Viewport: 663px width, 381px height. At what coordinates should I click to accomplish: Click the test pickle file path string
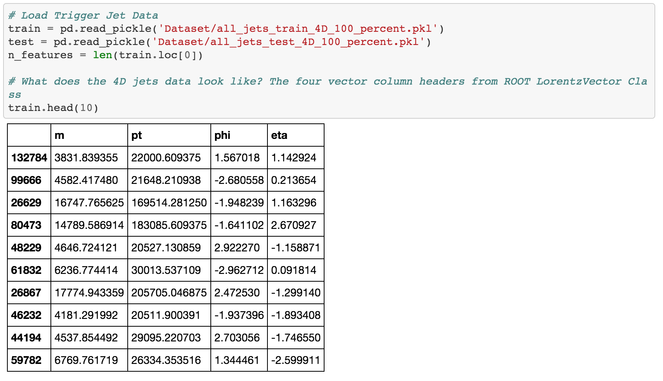tap(288, 42)
